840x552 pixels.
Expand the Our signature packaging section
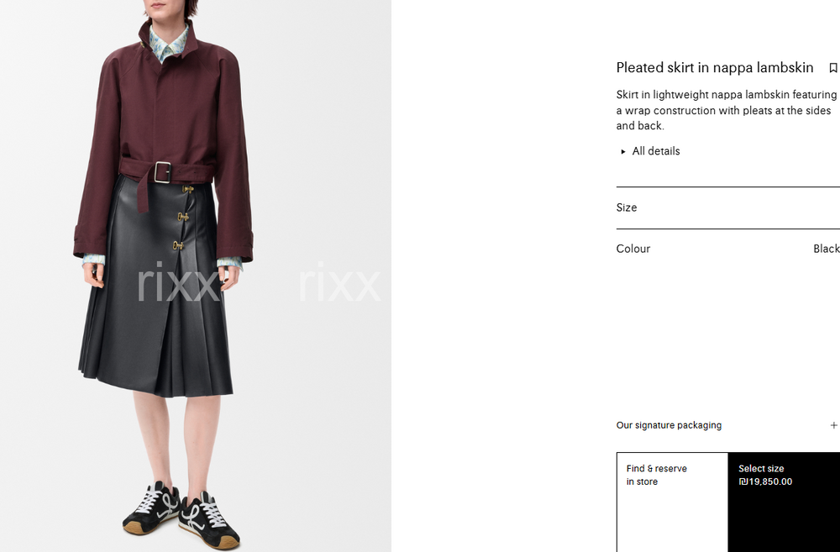click(728, 425)
